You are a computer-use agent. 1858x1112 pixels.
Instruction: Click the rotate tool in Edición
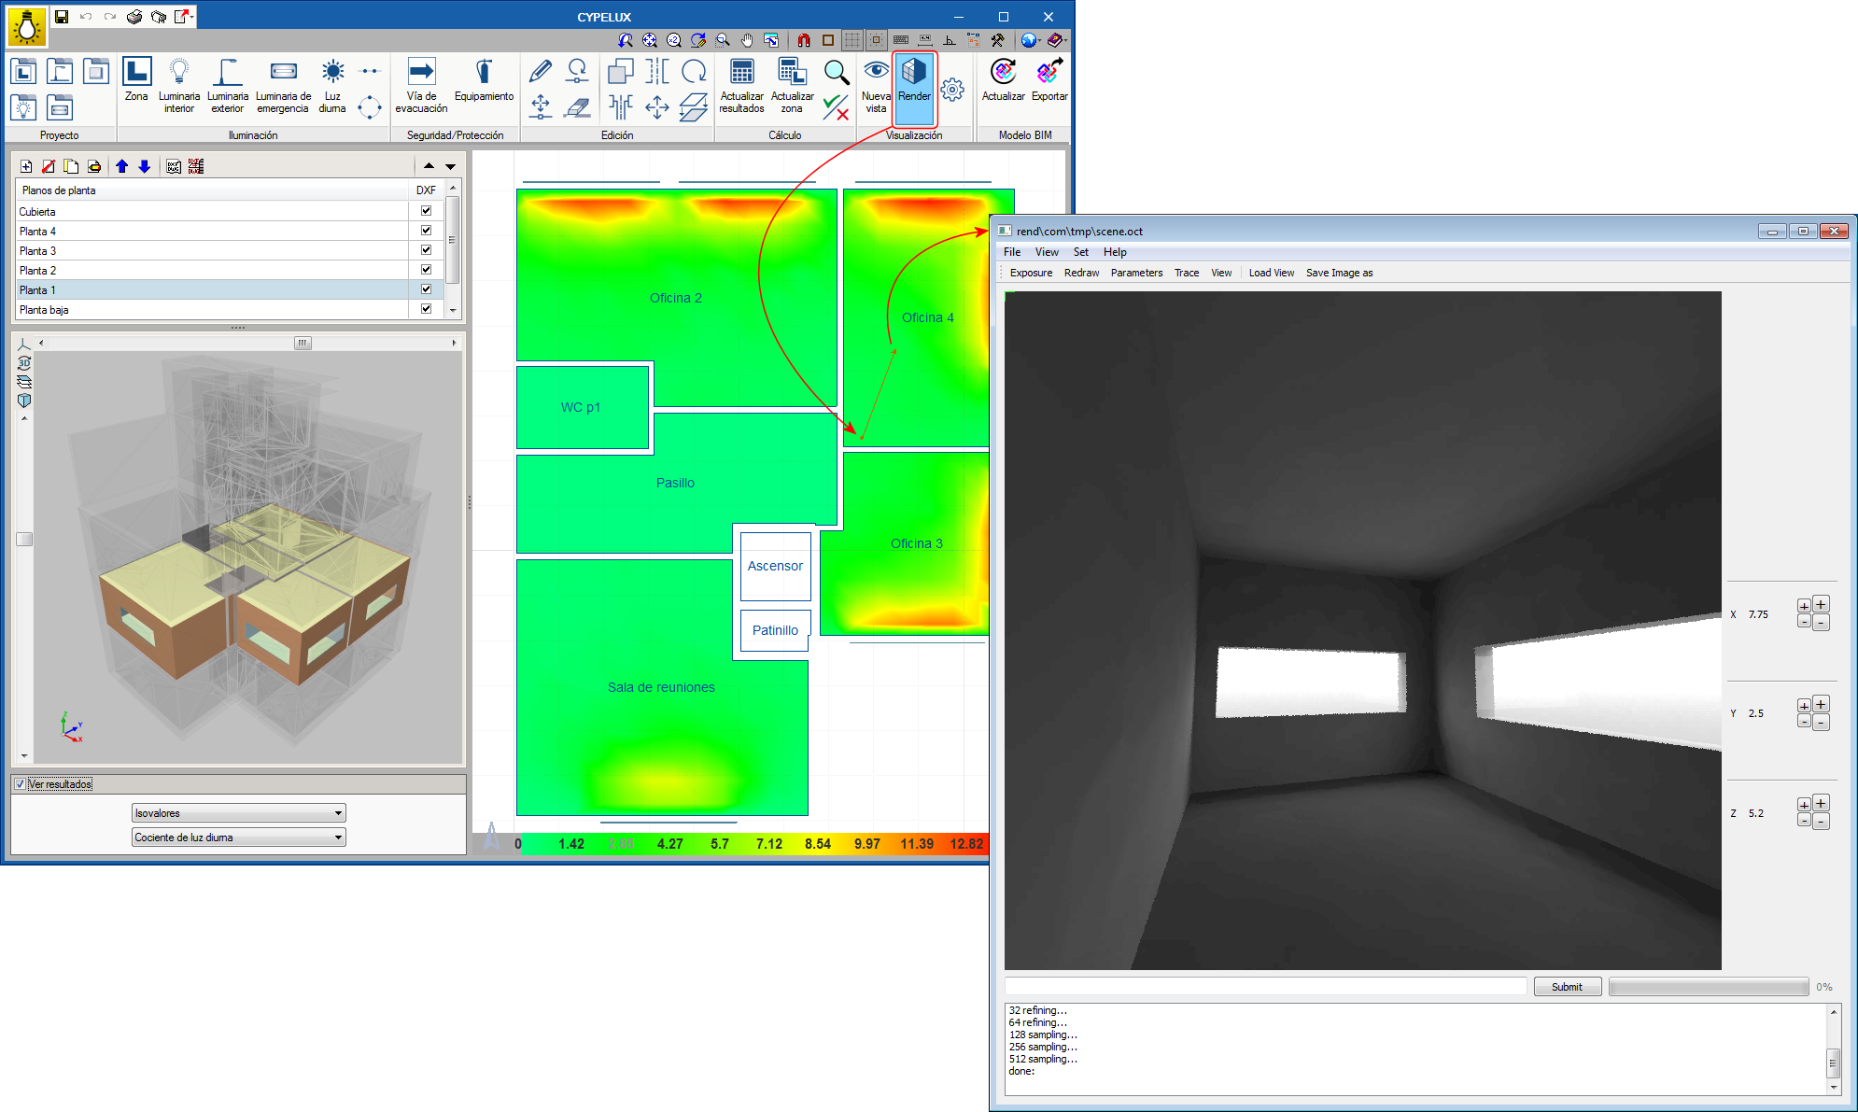pyautogui.click(x=694, y=71)
